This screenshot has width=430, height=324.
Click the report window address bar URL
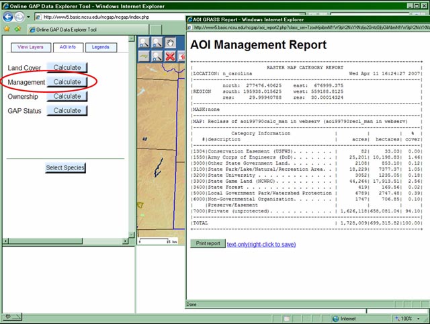point(312,28)
